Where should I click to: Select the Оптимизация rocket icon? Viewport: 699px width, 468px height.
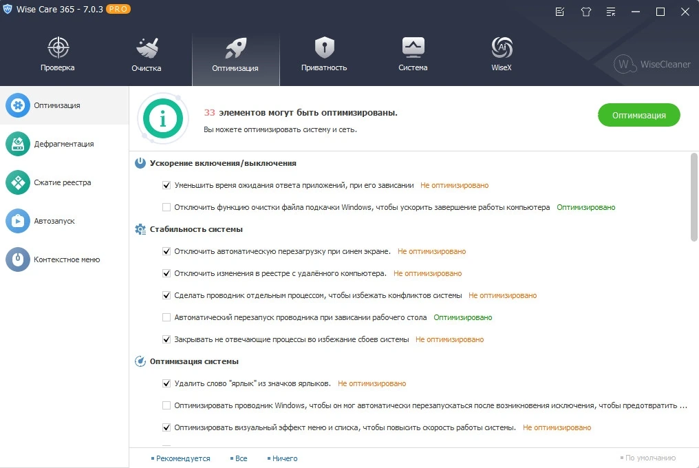[x=235, y=48]
